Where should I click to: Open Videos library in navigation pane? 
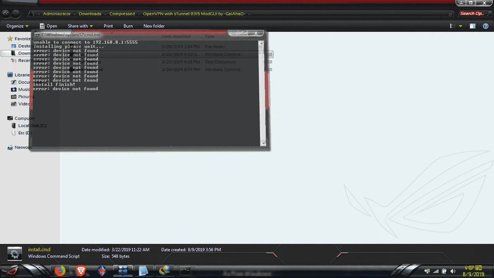21,104
